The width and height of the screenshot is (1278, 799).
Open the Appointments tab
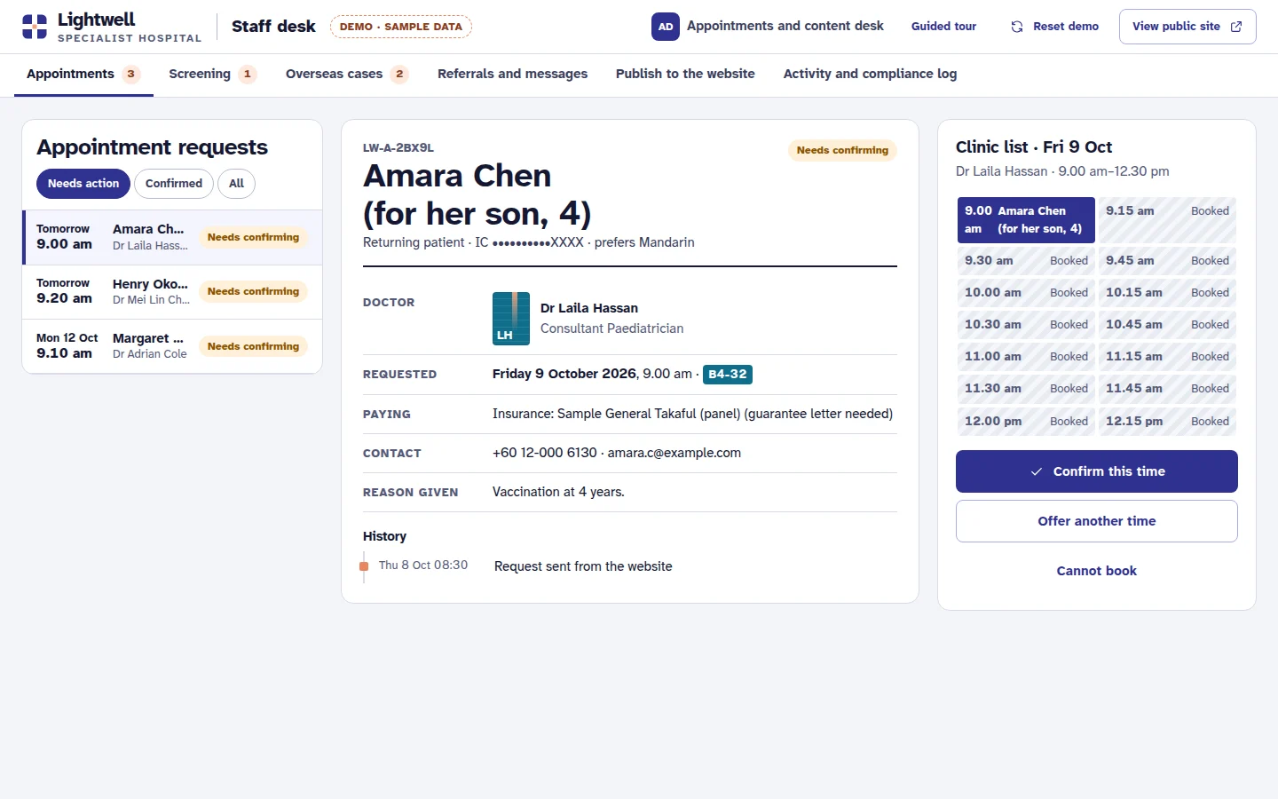coord(83,75)
